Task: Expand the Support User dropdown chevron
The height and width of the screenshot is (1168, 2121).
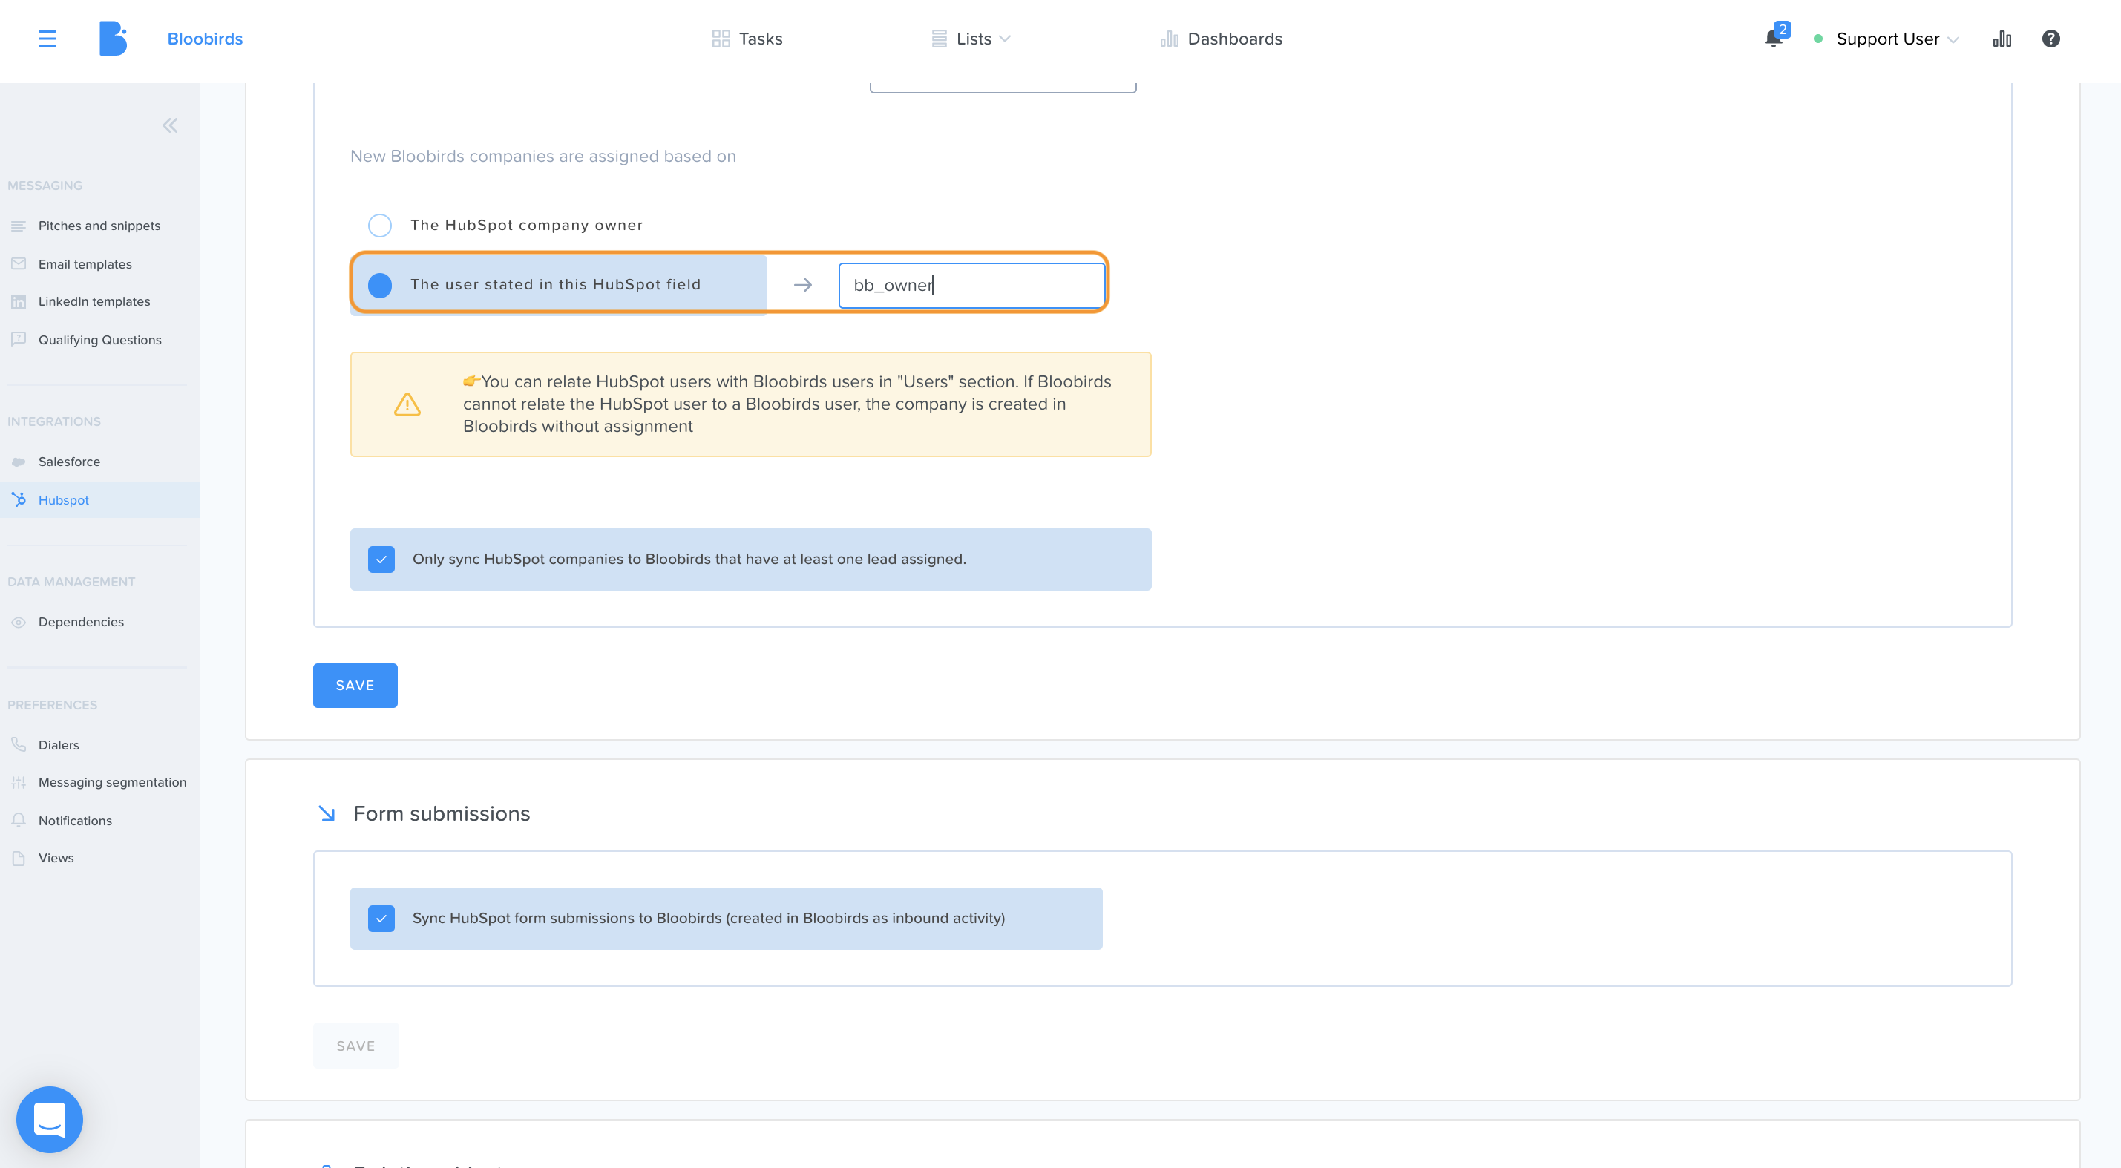Action: (1953, 39)
